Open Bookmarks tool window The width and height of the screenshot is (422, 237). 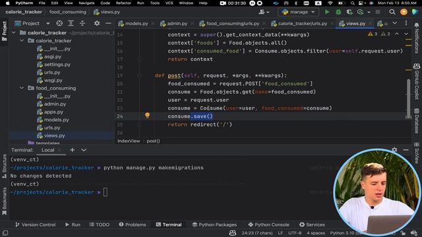(x=5, y=201)
